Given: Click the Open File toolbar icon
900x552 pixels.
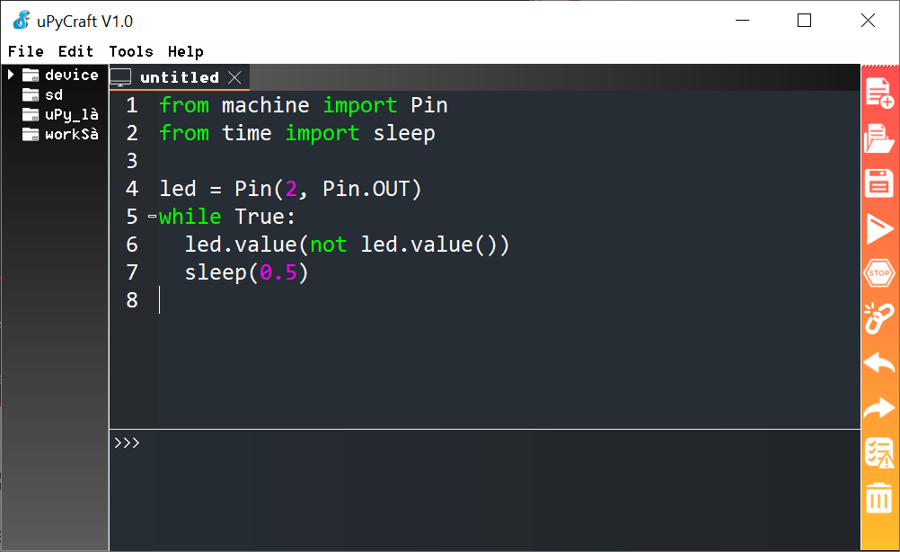Looking at the screenshot, I should pos(878,138).
